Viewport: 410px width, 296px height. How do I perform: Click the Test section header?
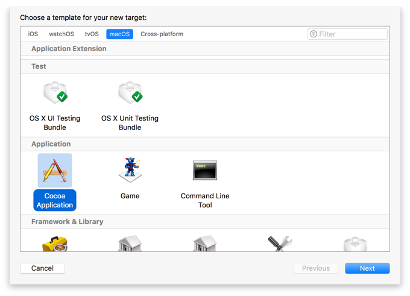[x=205, y=66]
